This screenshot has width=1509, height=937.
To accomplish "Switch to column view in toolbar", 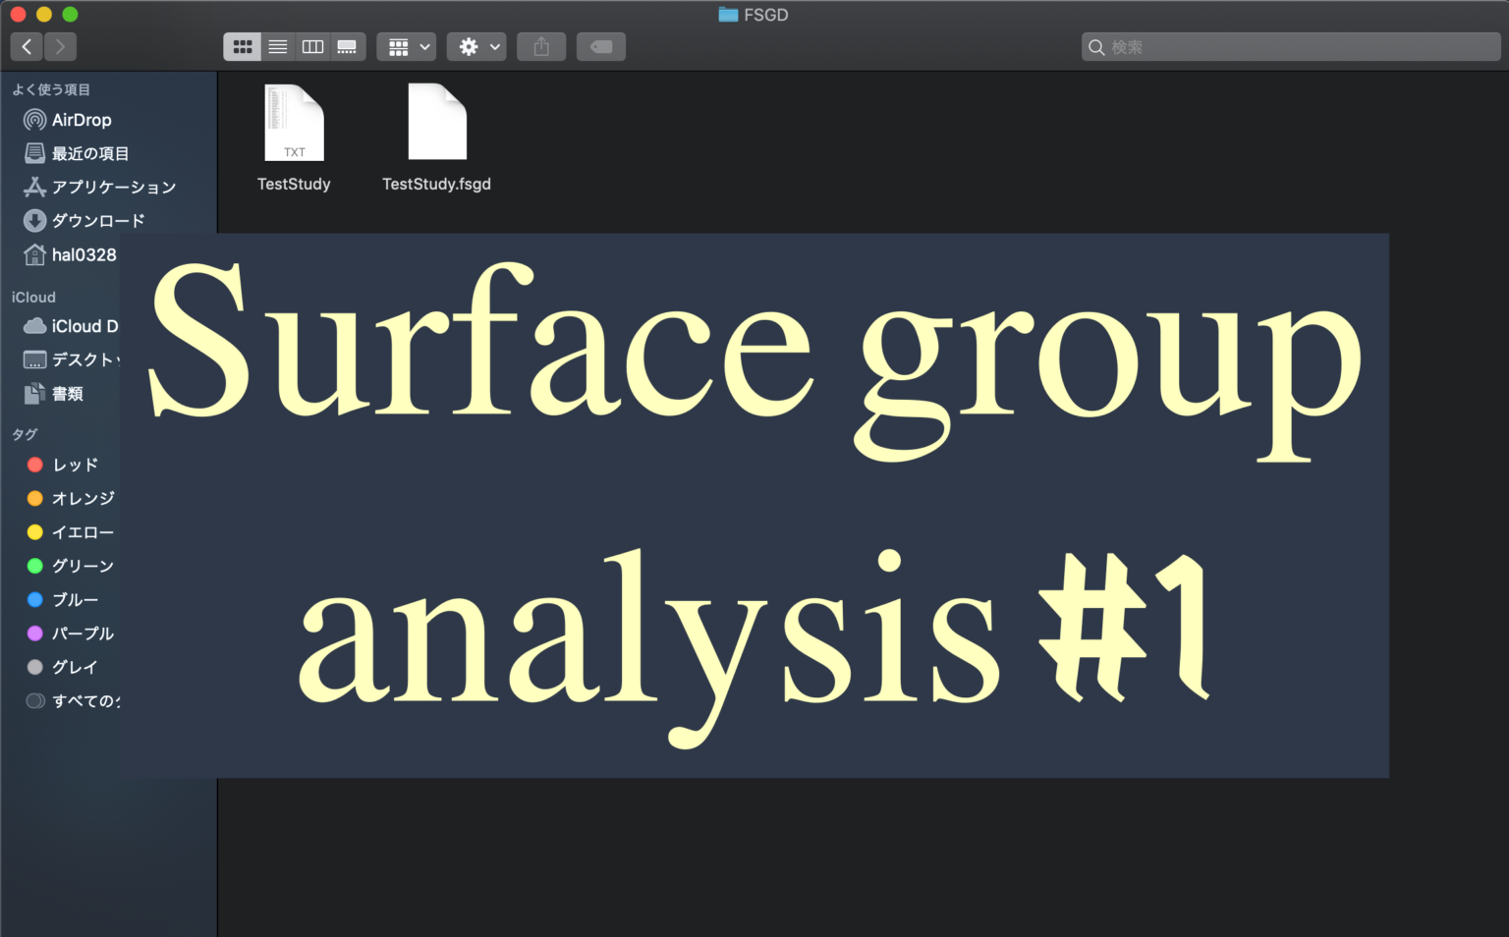I will coord(312,46).
